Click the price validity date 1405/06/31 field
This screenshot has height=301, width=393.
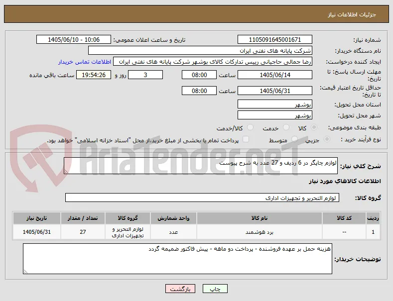(x=274, y=91)
